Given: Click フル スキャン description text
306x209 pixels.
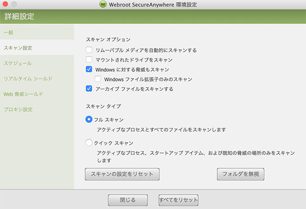Looking at the screenshot, I should tap(161, 129).
